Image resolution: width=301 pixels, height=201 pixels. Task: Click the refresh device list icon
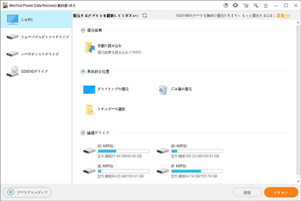[x=144, y=16]
